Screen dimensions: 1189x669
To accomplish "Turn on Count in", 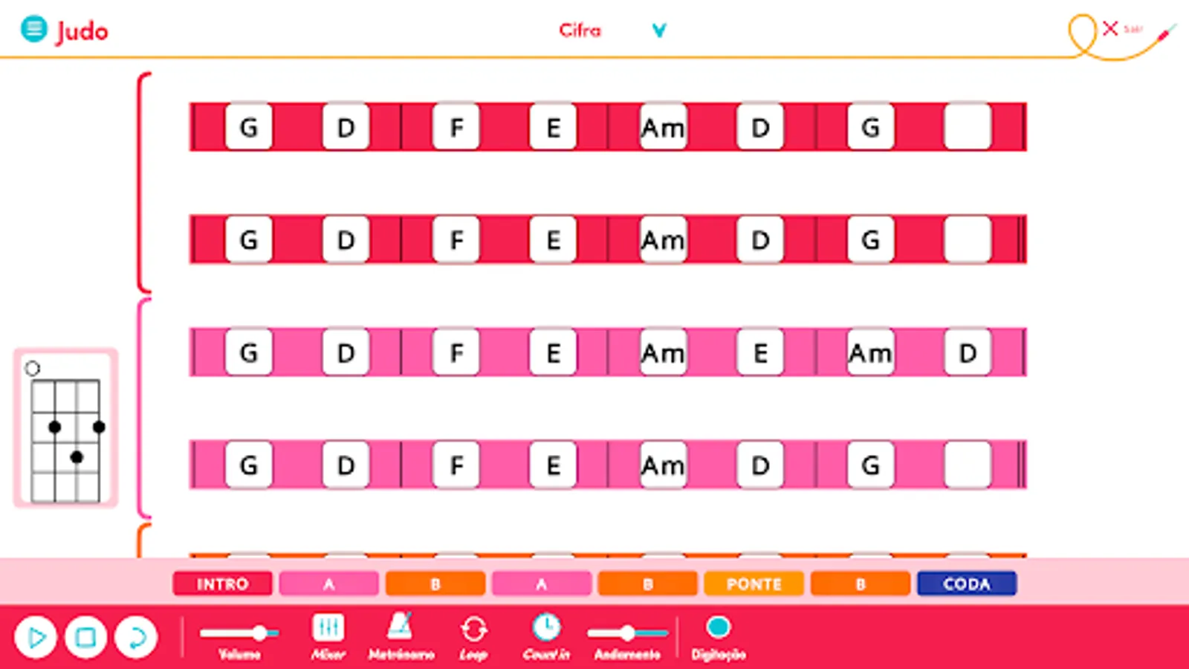I will (x=548, y=628).
